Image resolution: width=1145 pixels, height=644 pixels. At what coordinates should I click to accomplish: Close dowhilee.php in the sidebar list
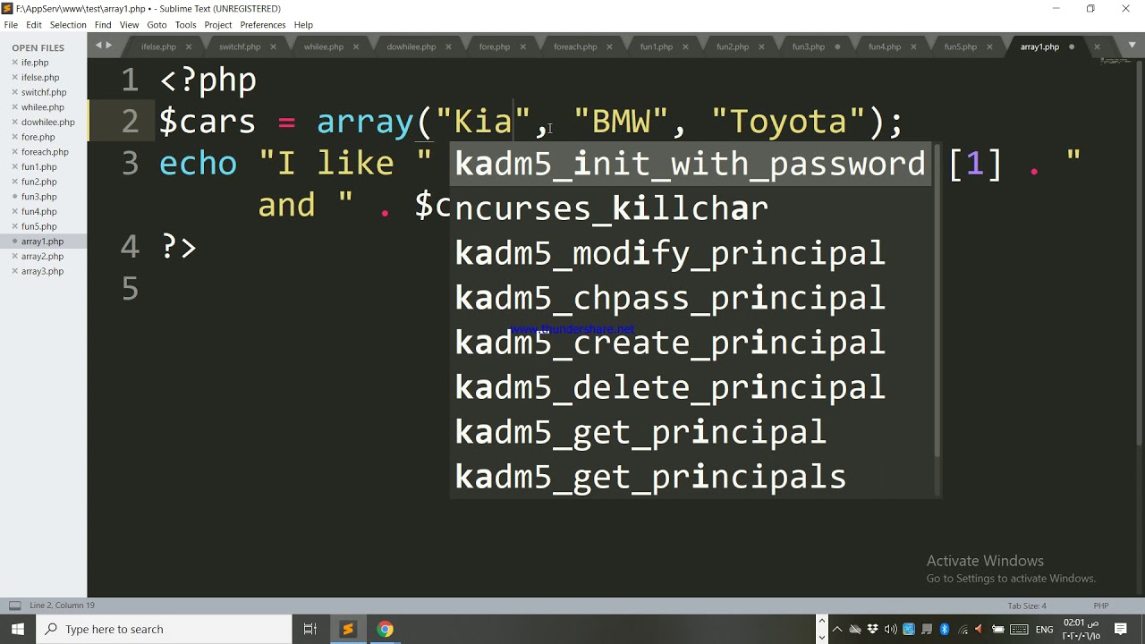point(14,123)
